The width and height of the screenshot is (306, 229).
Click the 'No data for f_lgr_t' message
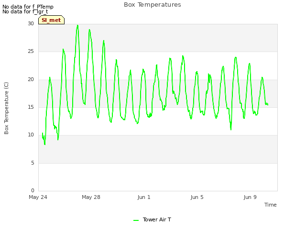(25, 11)
